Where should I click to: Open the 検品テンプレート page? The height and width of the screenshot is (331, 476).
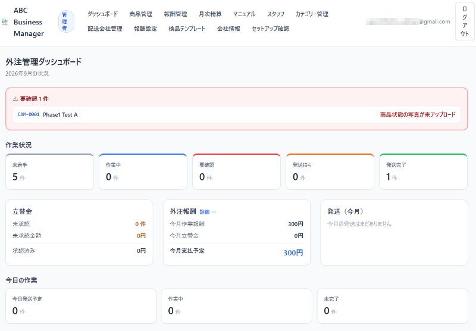pos(187,29)
